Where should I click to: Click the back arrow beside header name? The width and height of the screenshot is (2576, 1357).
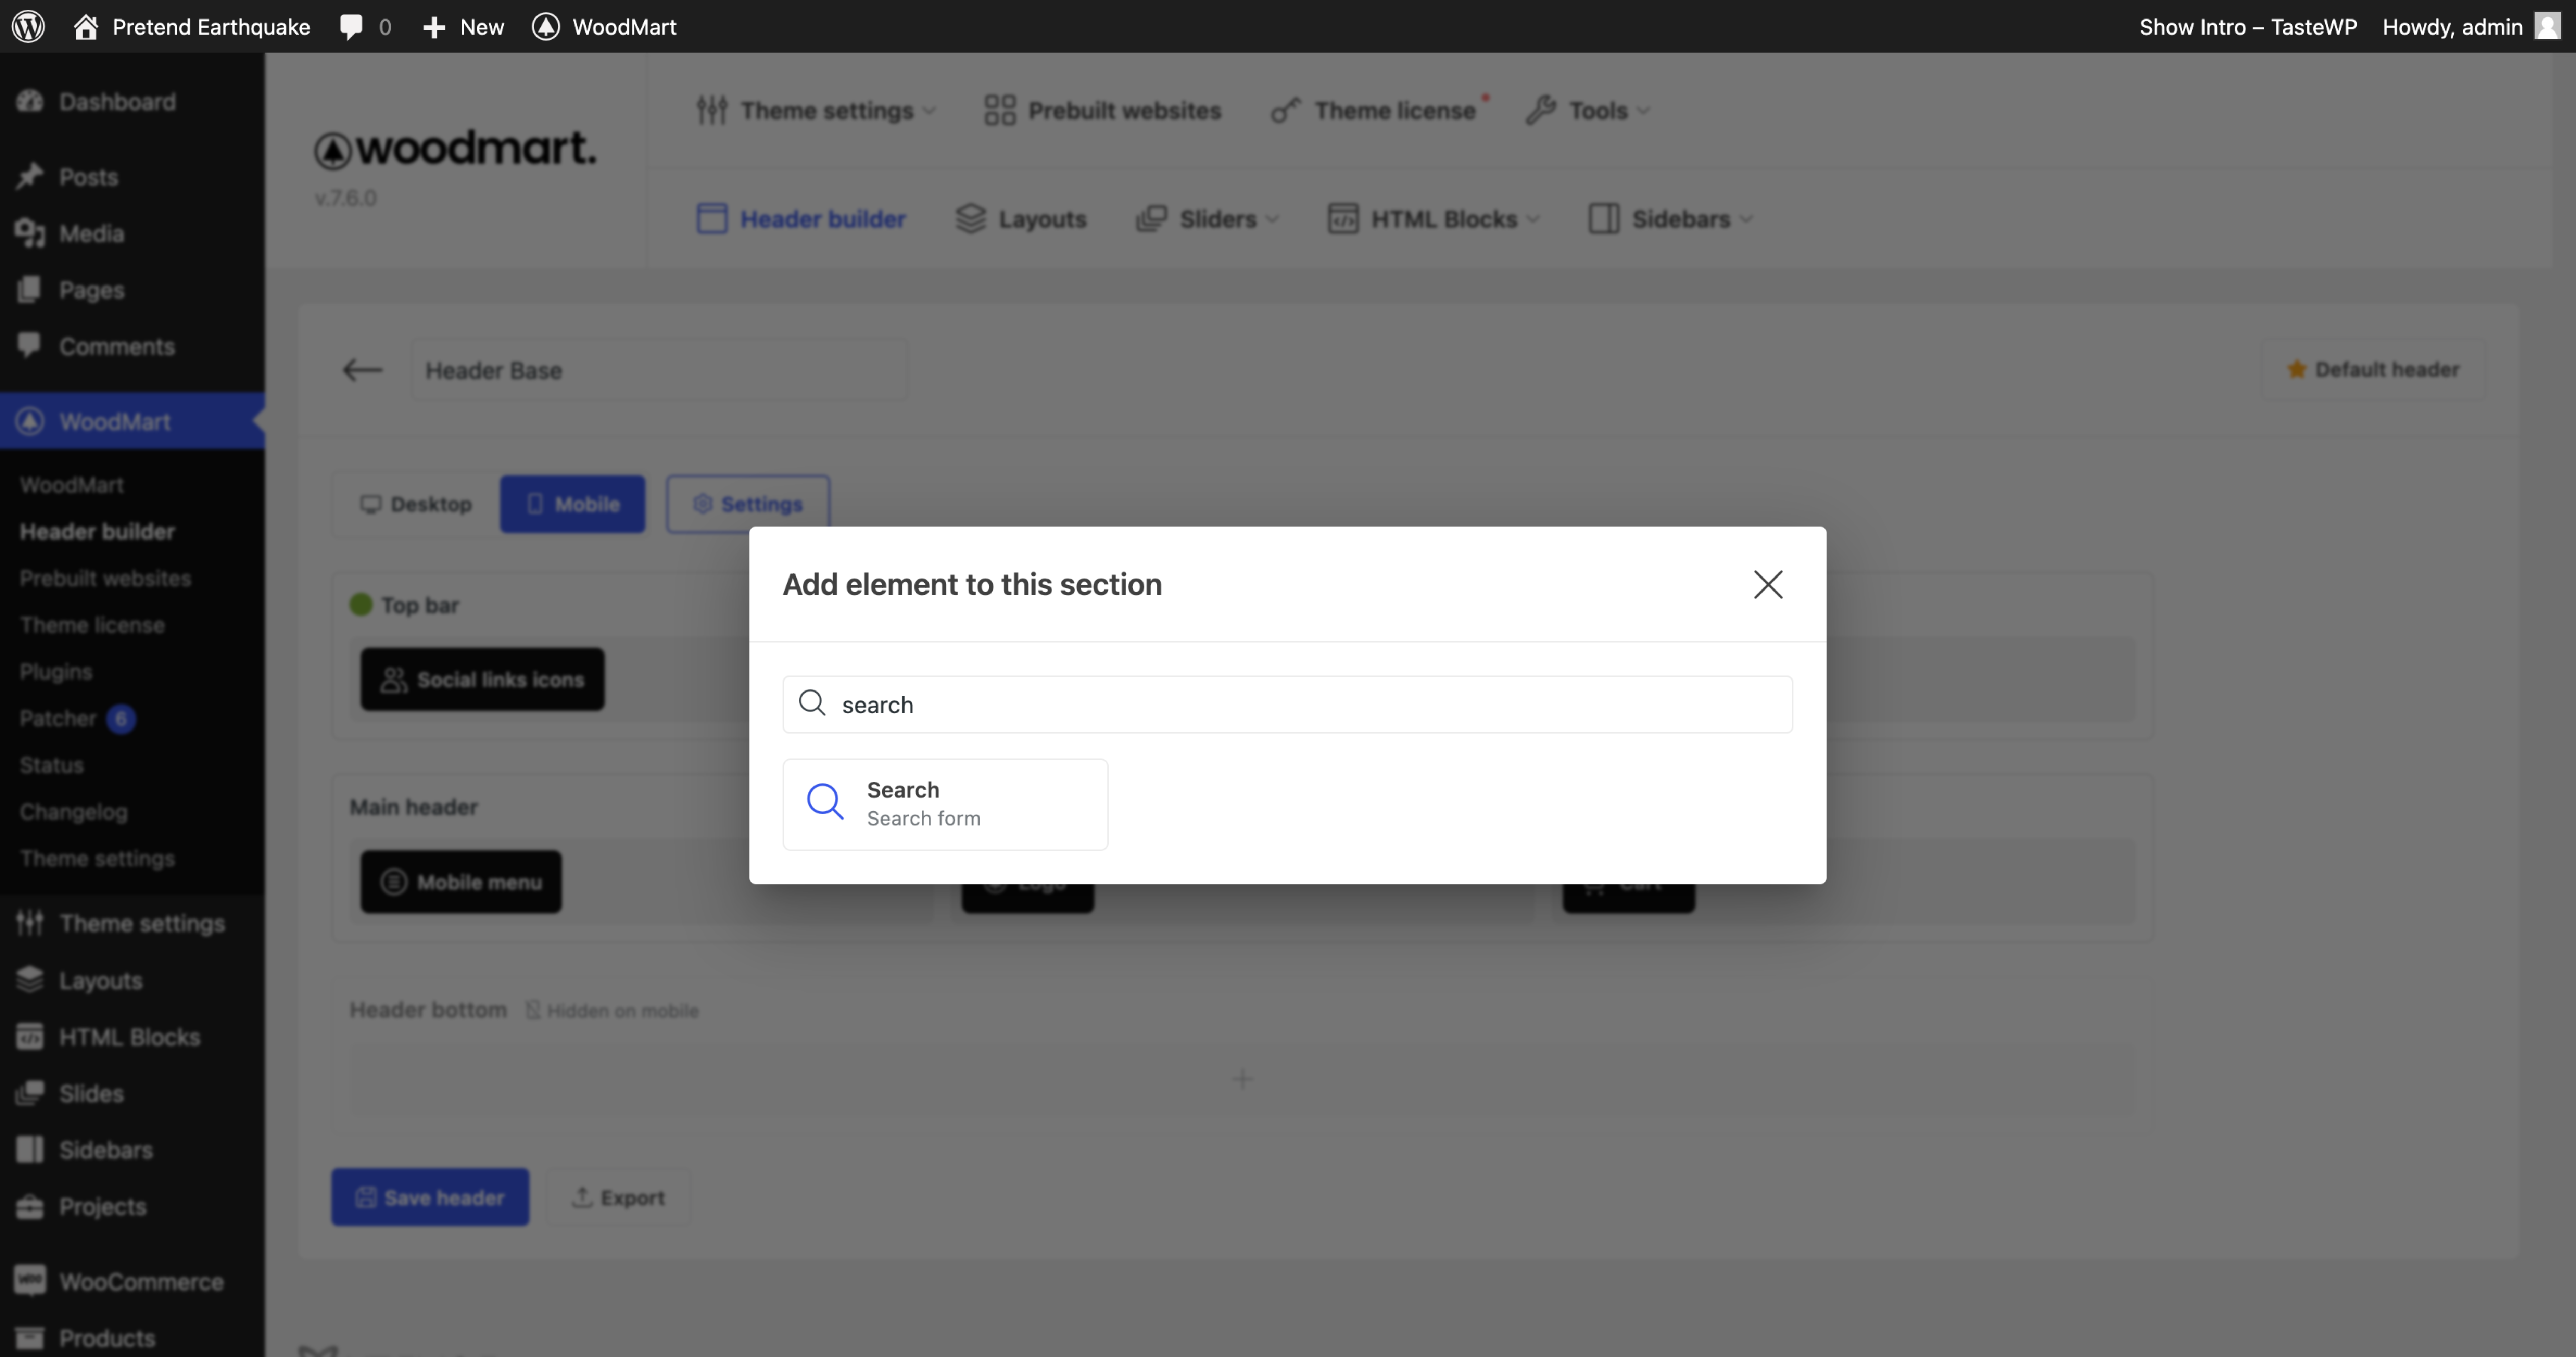[362, 370]
